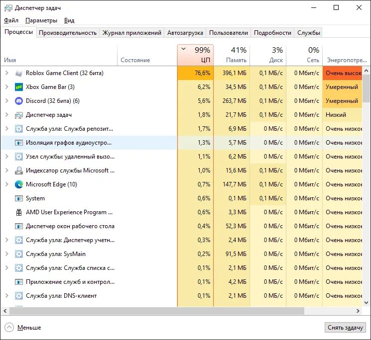Click the horizontal scrollbar left arrow

click(5, 311)
